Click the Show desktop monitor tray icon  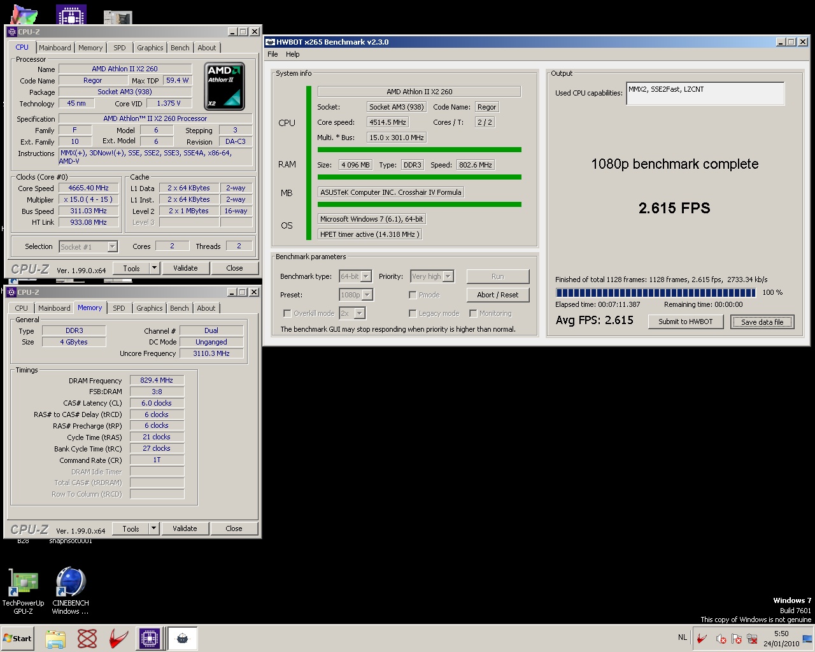click(x=807, y=639)
